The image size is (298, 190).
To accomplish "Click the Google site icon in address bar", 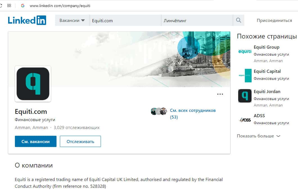I will [x=22, y=6].
